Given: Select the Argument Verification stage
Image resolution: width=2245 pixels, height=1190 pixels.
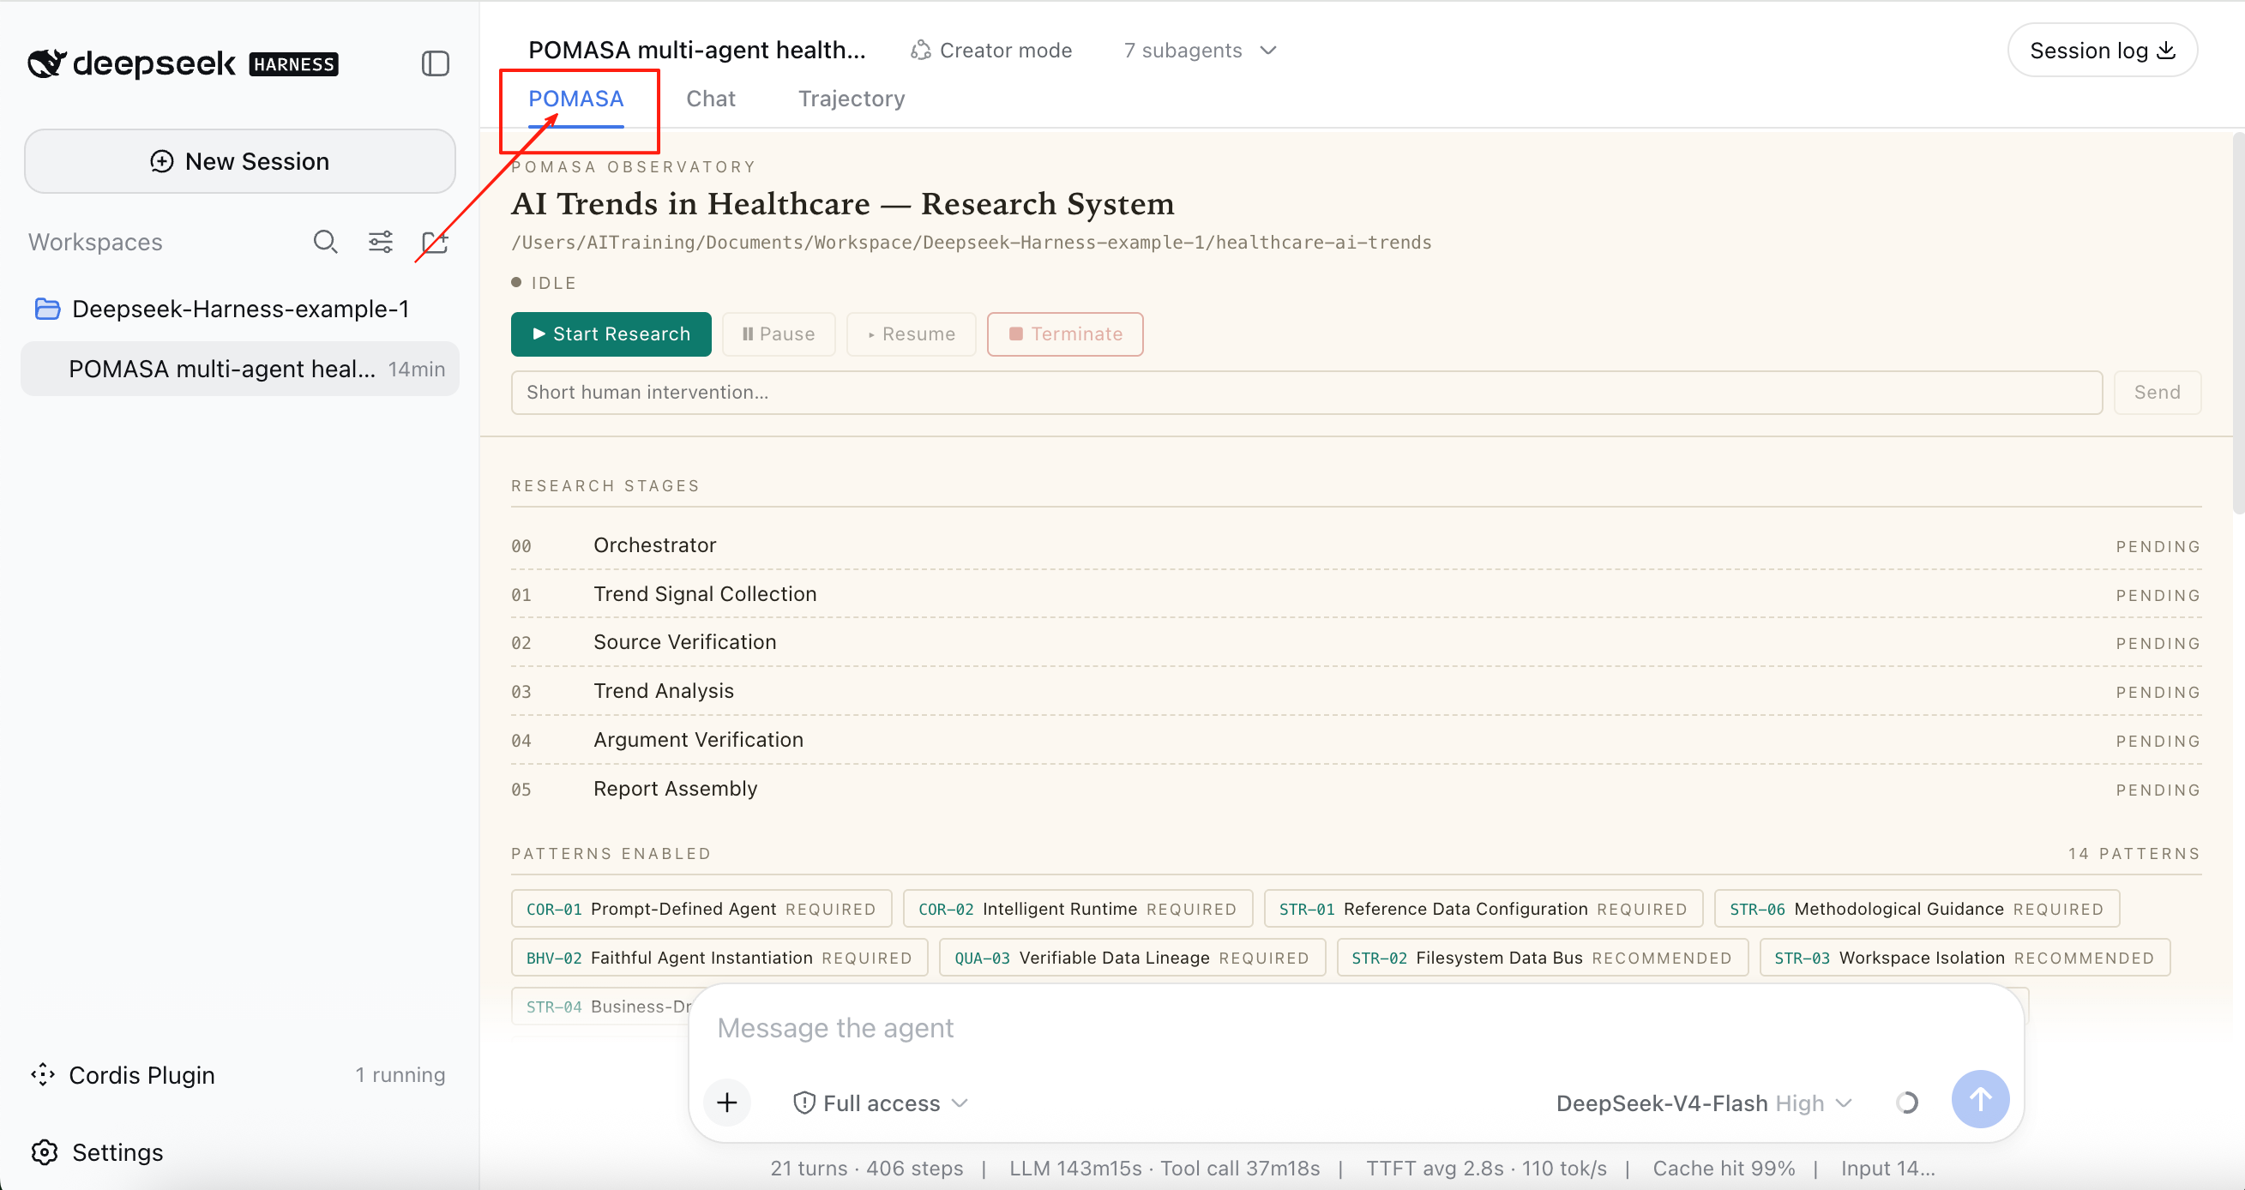Looking at the screenshot, I should coord(1355,740).
